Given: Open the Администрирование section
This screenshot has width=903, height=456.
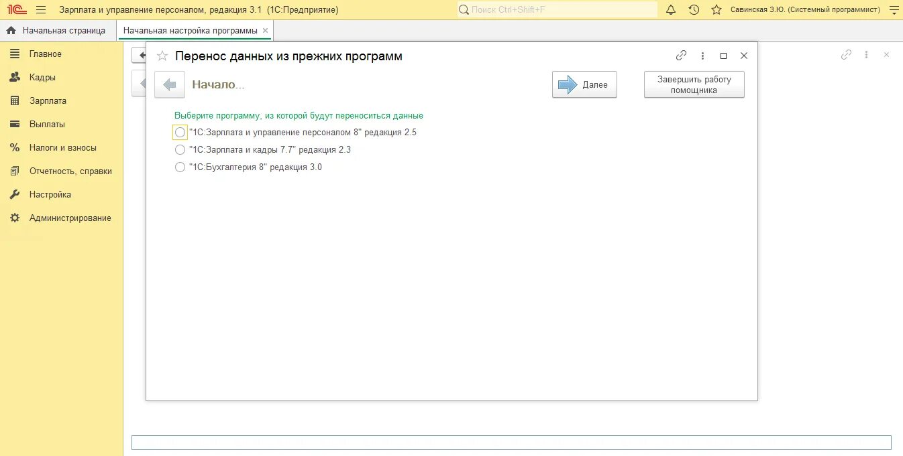Looking at the screenshot, I should coord(70,218).
